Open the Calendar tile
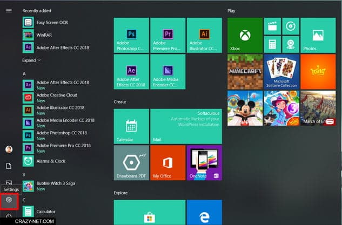The image size is (342, 225). point(131,126)
